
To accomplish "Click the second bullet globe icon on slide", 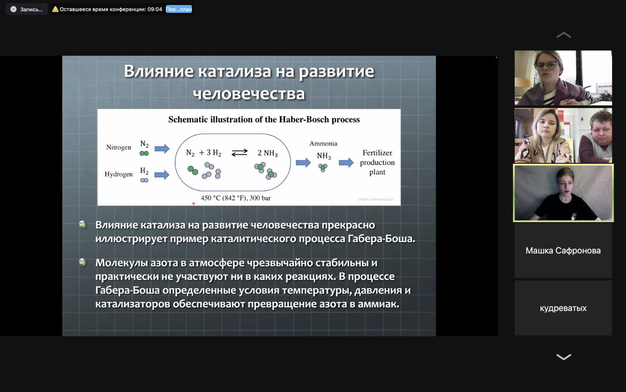I will point(83,262).
